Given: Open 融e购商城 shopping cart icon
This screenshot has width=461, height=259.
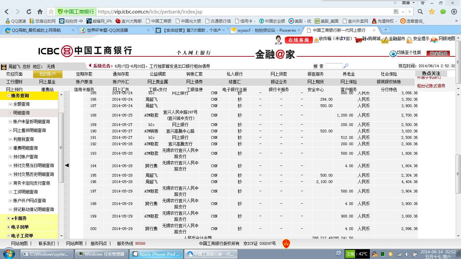Looking at the screenshot, I should click(358, 39).
